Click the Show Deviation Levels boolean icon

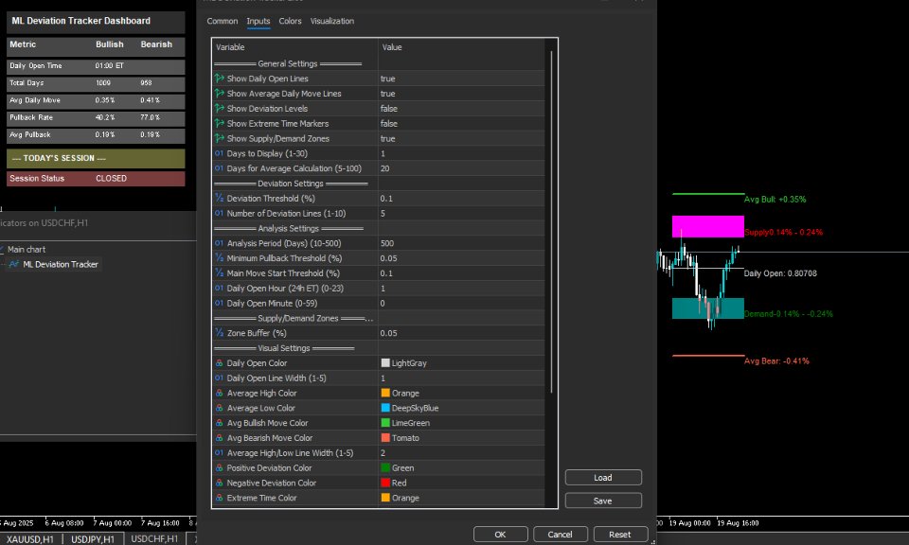tap(219, 108)
